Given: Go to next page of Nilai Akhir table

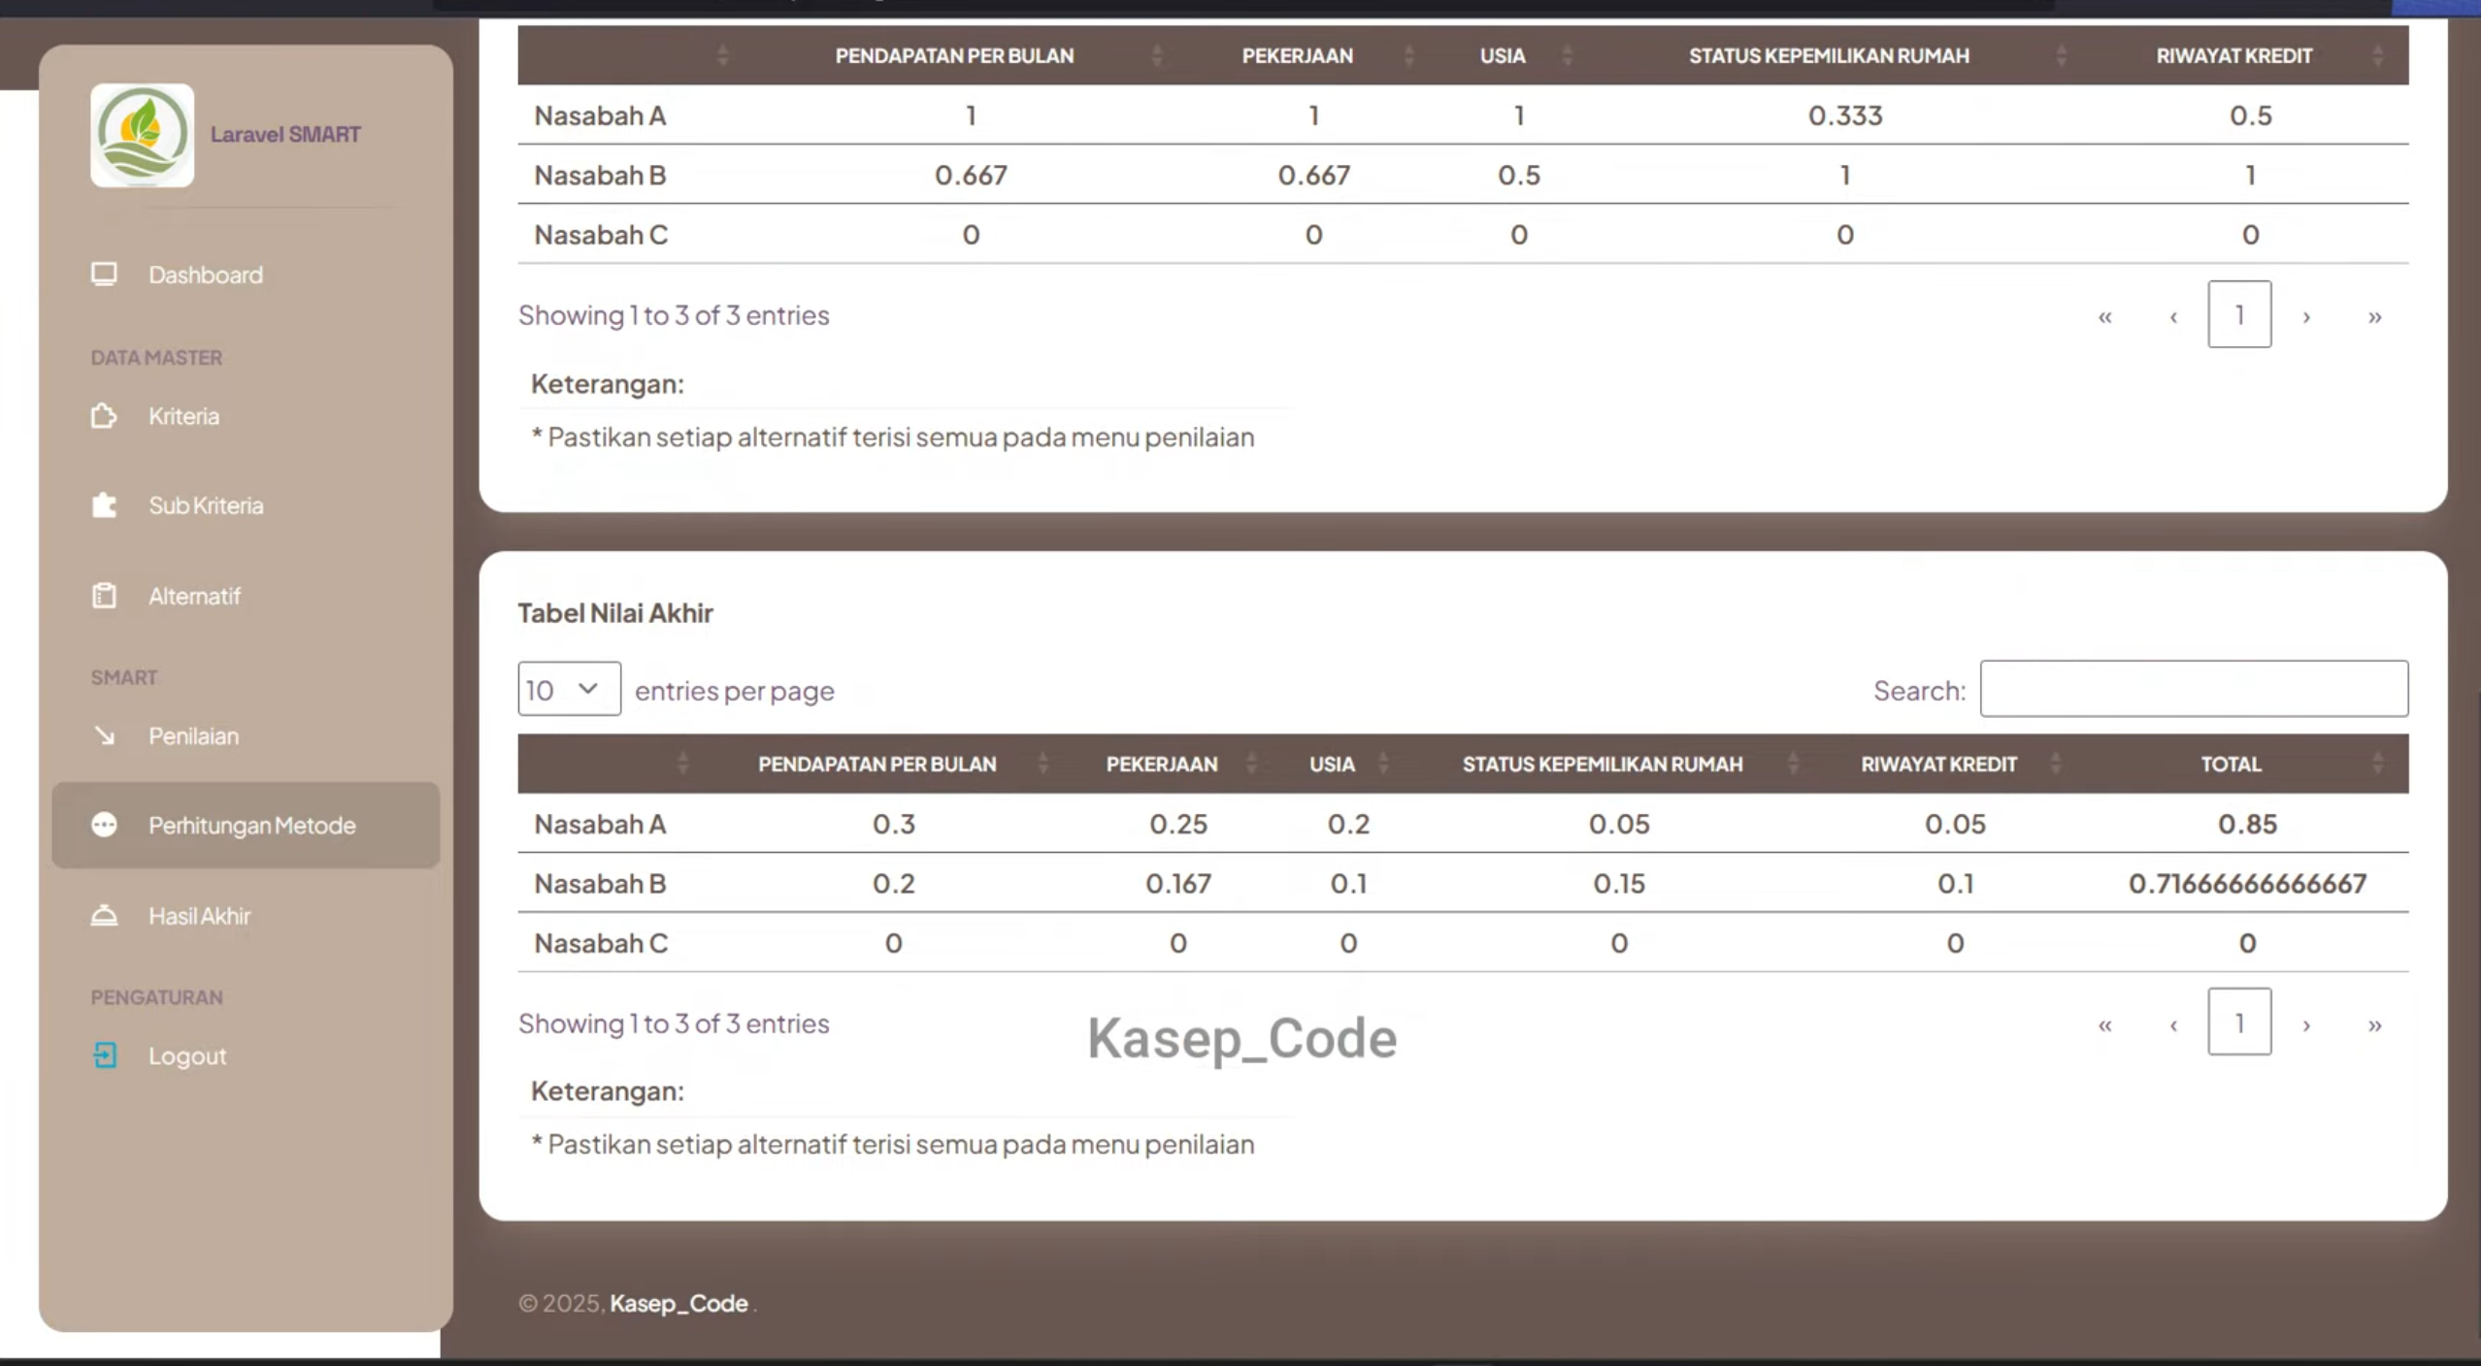Looking at the screenshot, I should point(2306,1024).
